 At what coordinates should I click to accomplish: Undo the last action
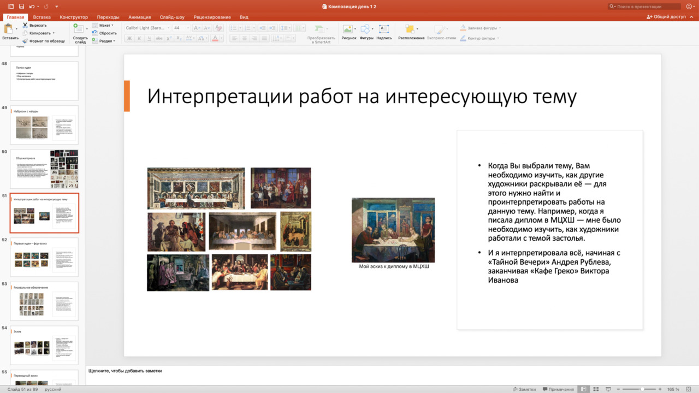pos(32,7)
